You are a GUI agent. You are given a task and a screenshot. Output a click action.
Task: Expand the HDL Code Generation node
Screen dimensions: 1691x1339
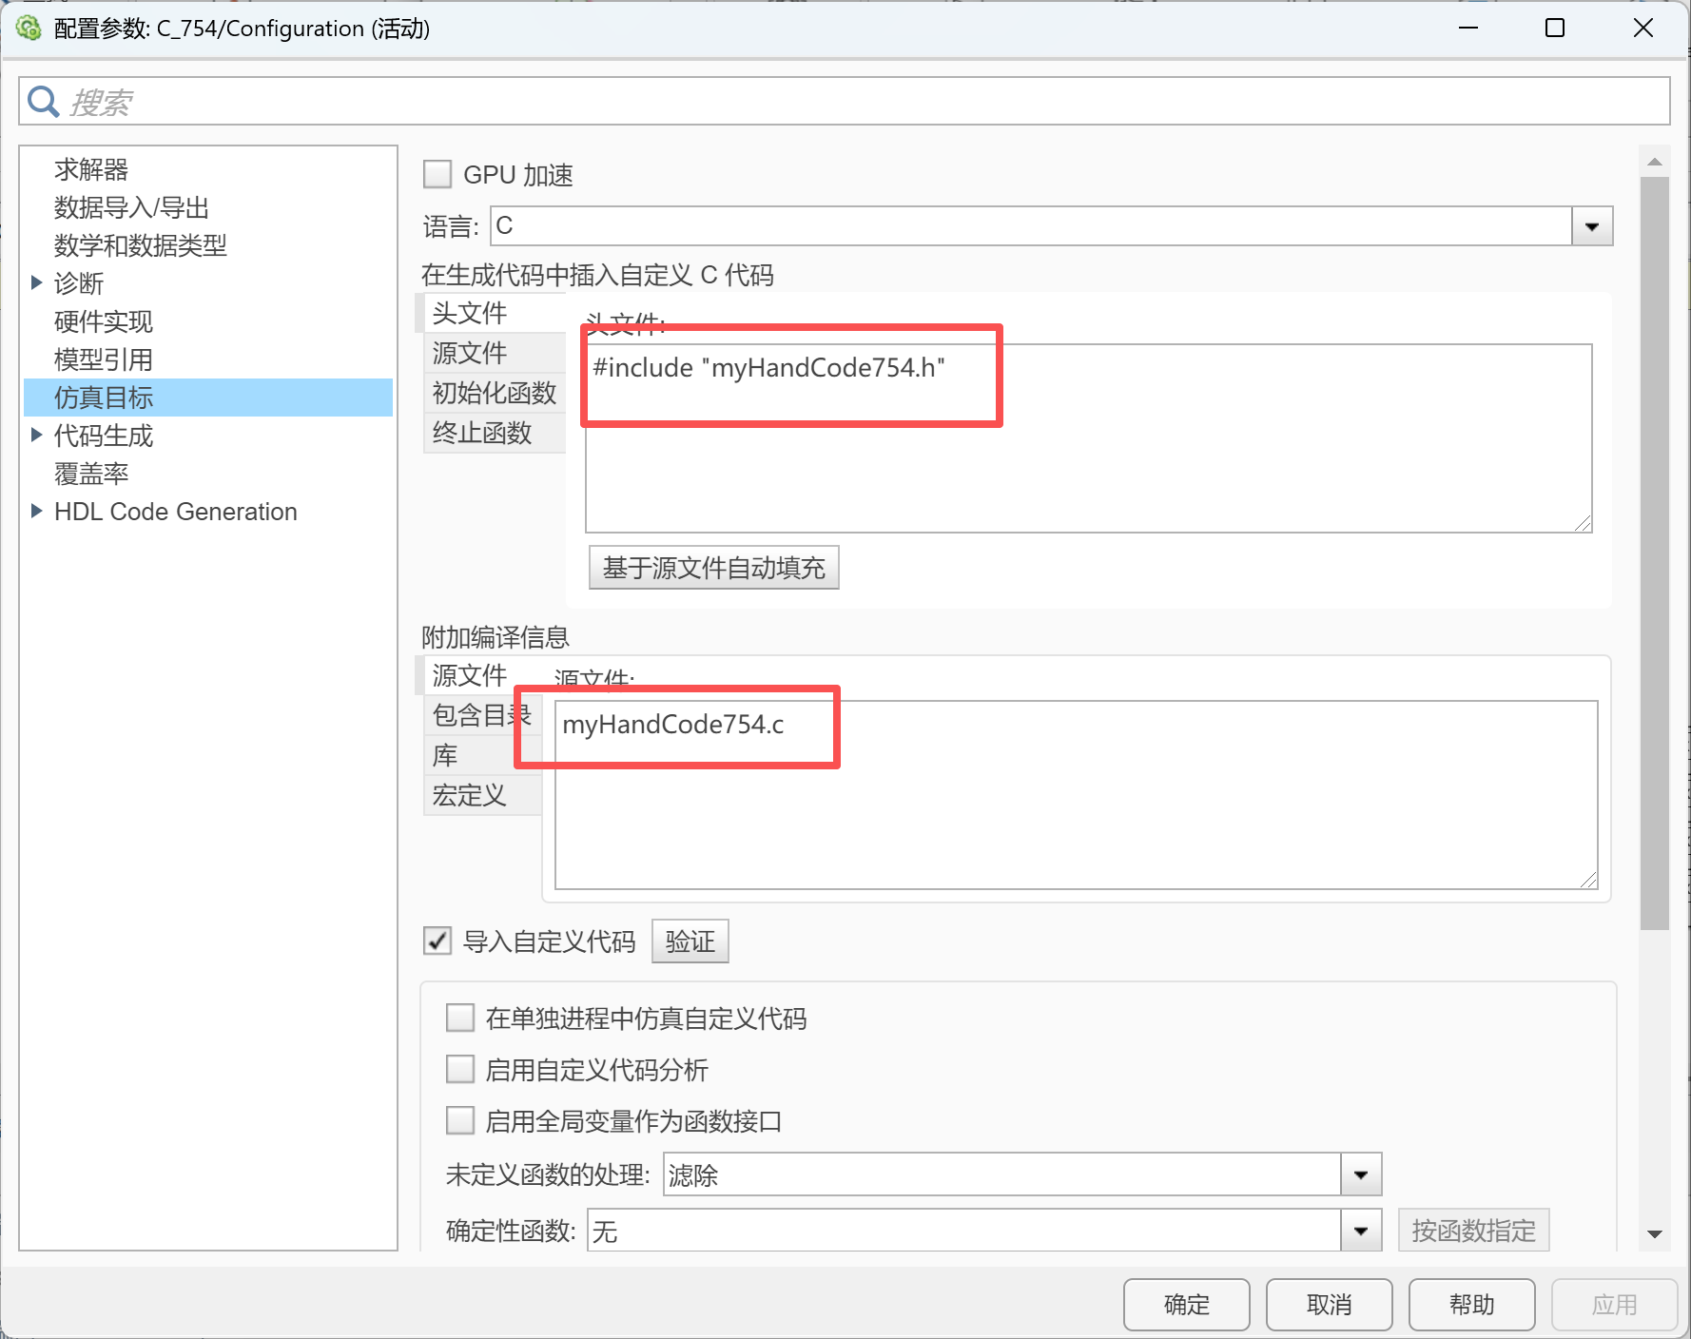[37, 511]
